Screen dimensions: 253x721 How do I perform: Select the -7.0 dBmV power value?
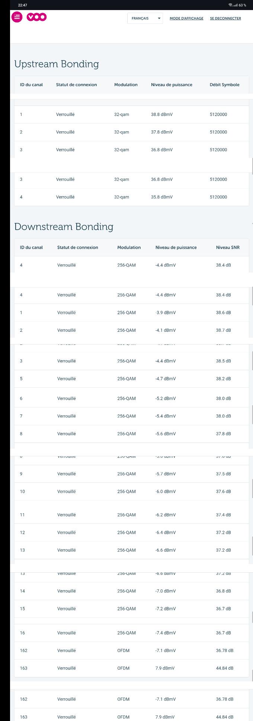[166, 591]
